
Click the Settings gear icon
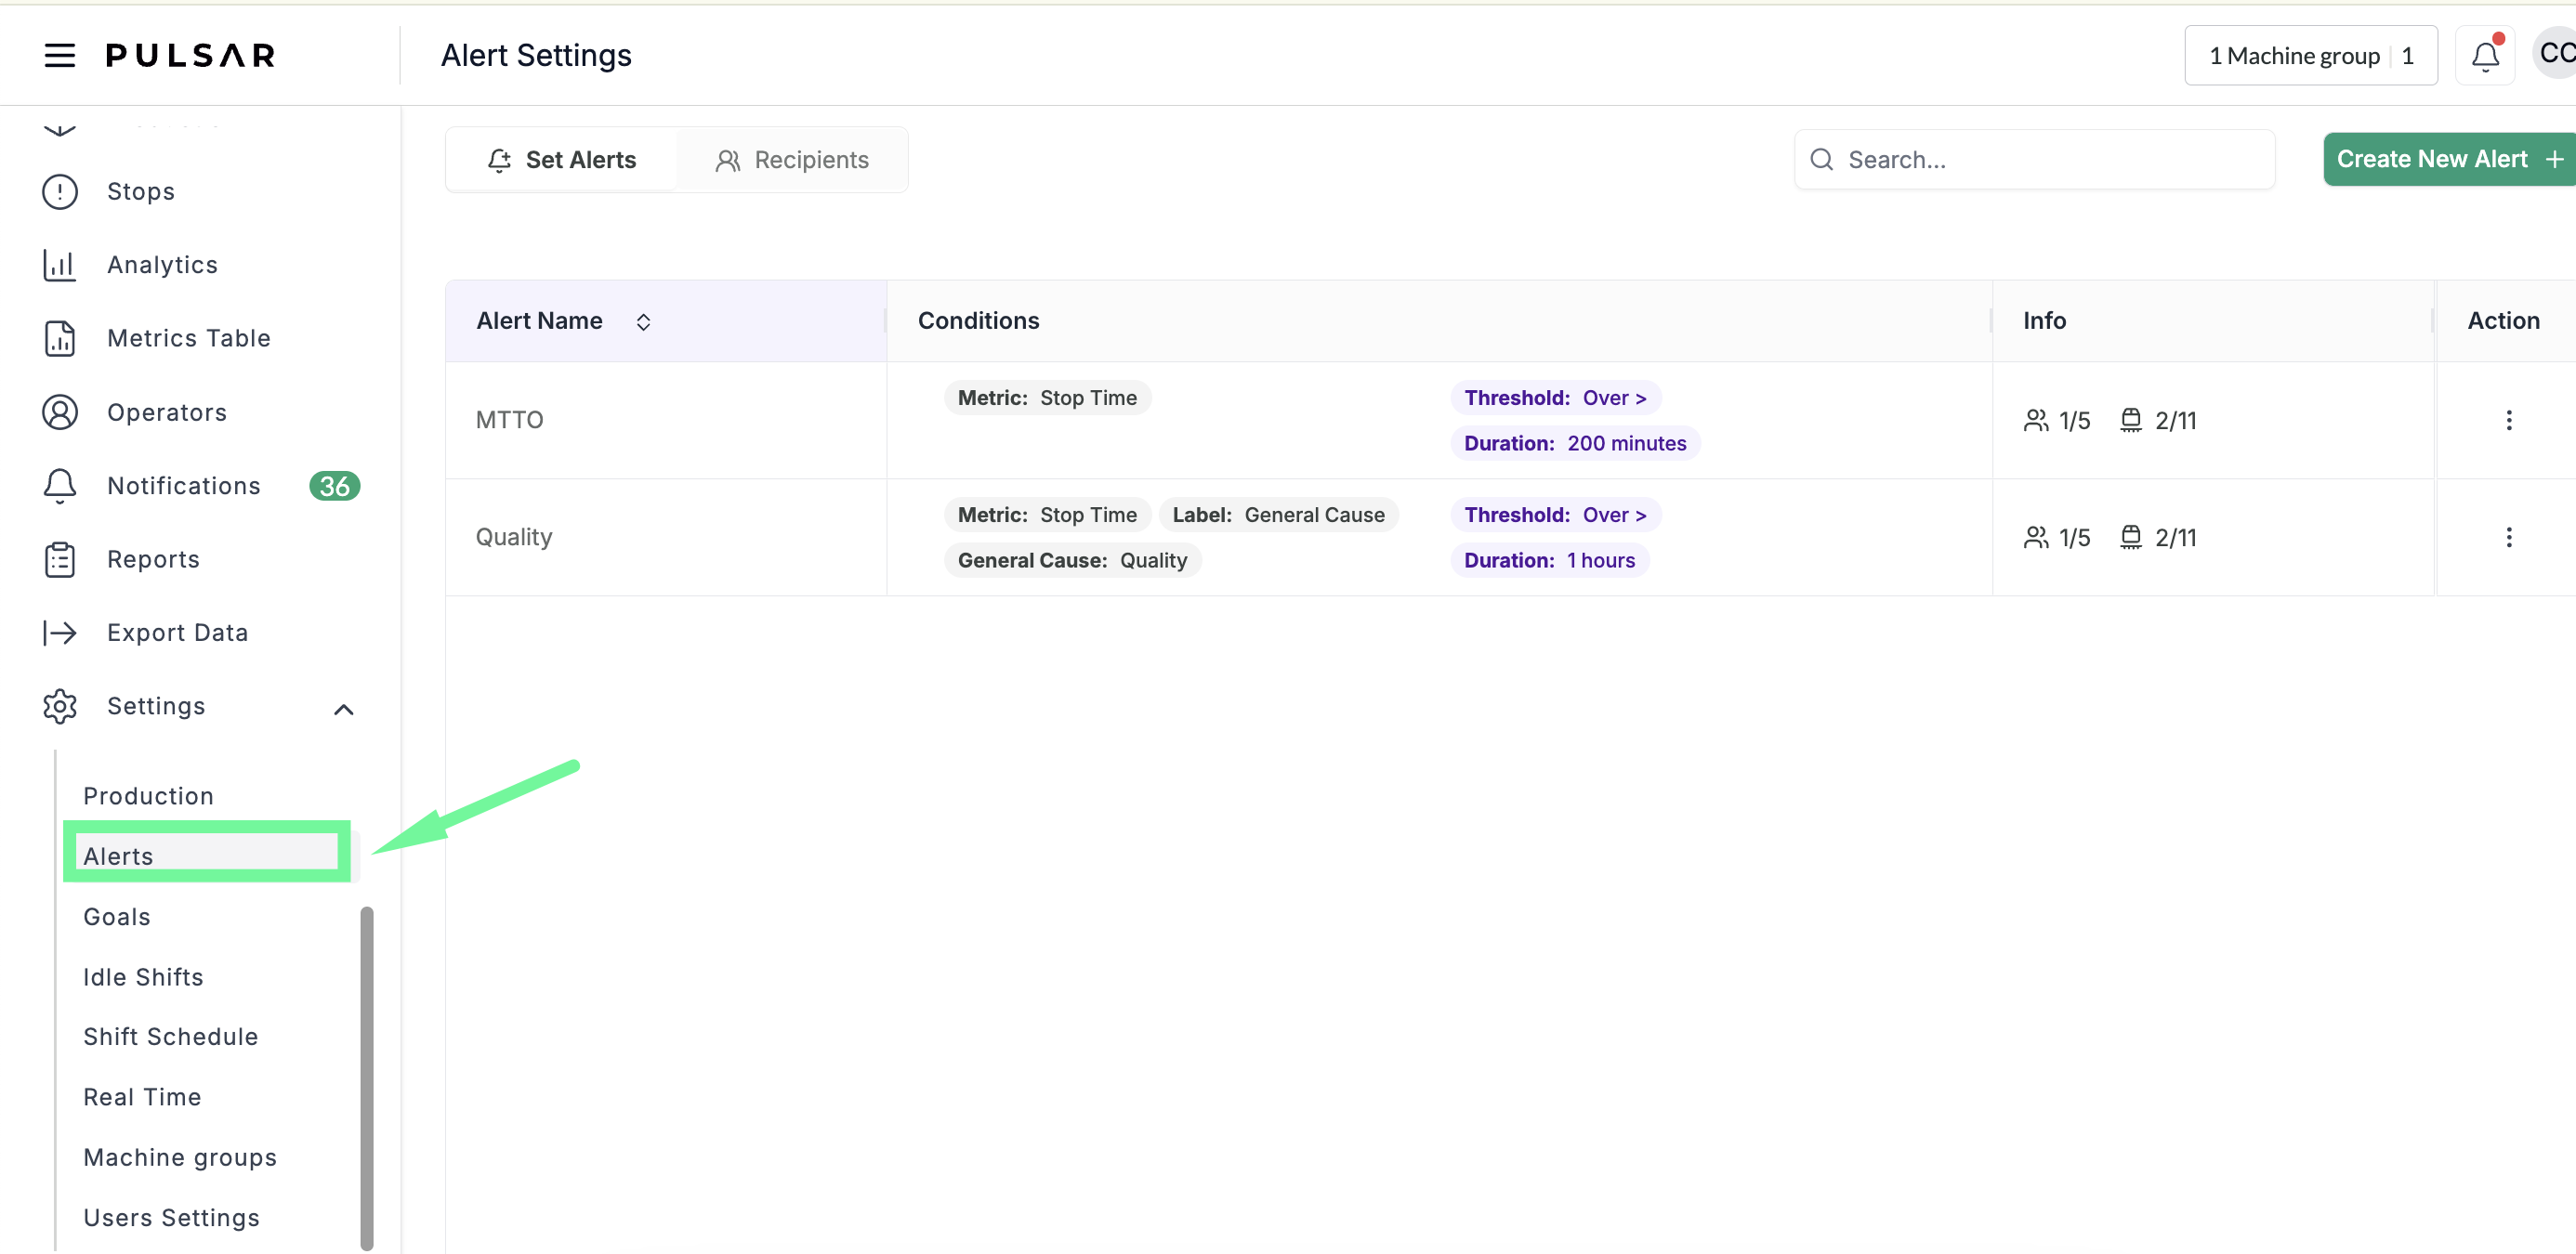(x=60, y=705)
